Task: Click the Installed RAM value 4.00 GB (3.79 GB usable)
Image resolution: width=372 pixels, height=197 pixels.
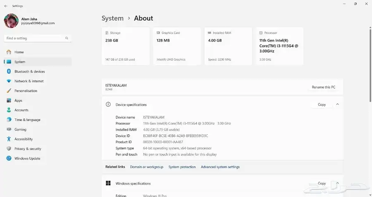Action: coord(161,129)
